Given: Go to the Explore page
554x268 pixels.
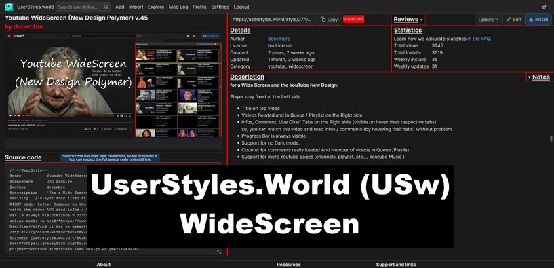Looking at the screenshot, I should (x=156, y=7).
